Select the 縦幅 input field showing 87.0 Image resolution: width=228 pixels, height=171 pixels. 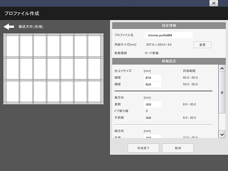pyautogui.click(x=153, y=78)
